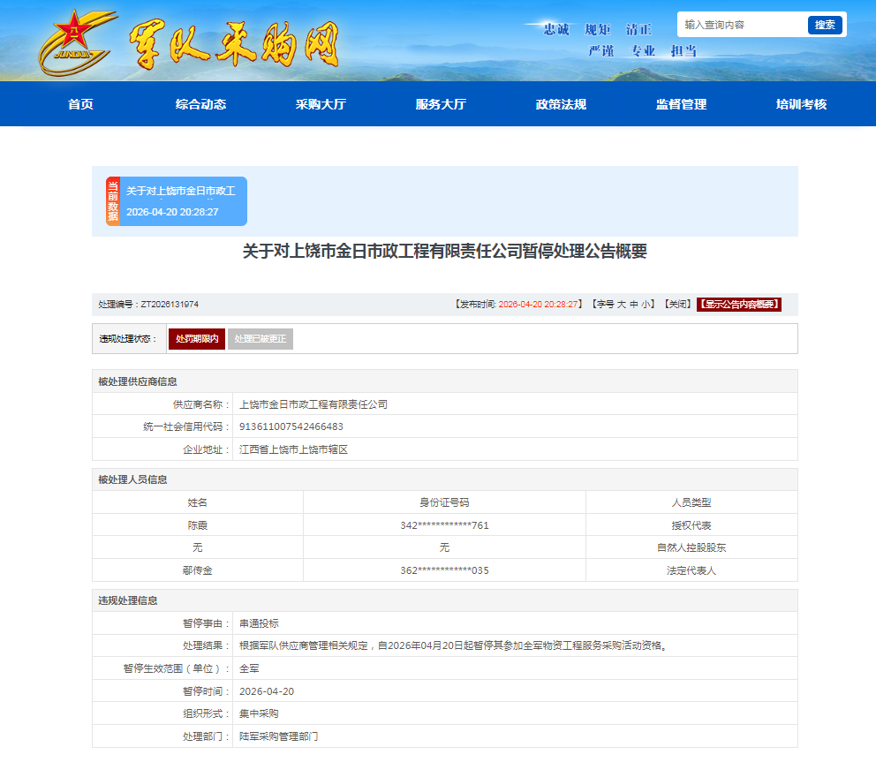Open the 监督管理 navigation item

pos(681,104)
